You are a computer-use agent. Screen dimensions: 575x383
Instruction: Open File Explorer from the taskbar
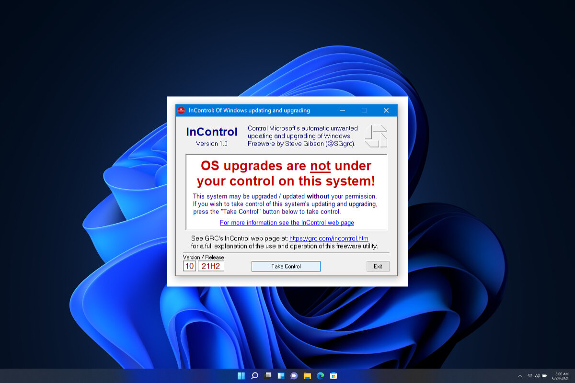pos(307,376)
